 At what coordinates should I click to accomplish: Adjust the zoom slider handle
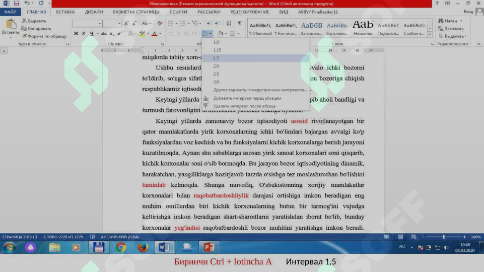tap(444, 237)
